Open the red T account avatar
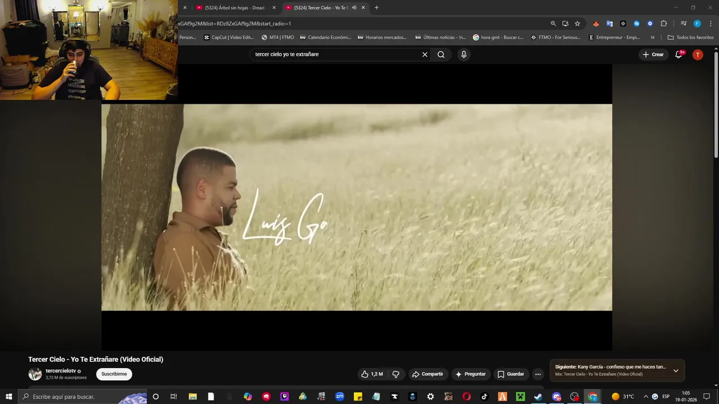 coord(698,54)
